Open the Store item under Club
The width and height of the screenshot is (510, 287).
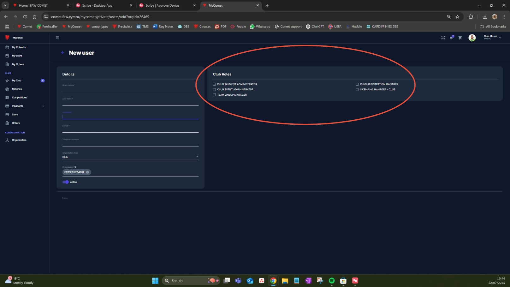[15, 115]
